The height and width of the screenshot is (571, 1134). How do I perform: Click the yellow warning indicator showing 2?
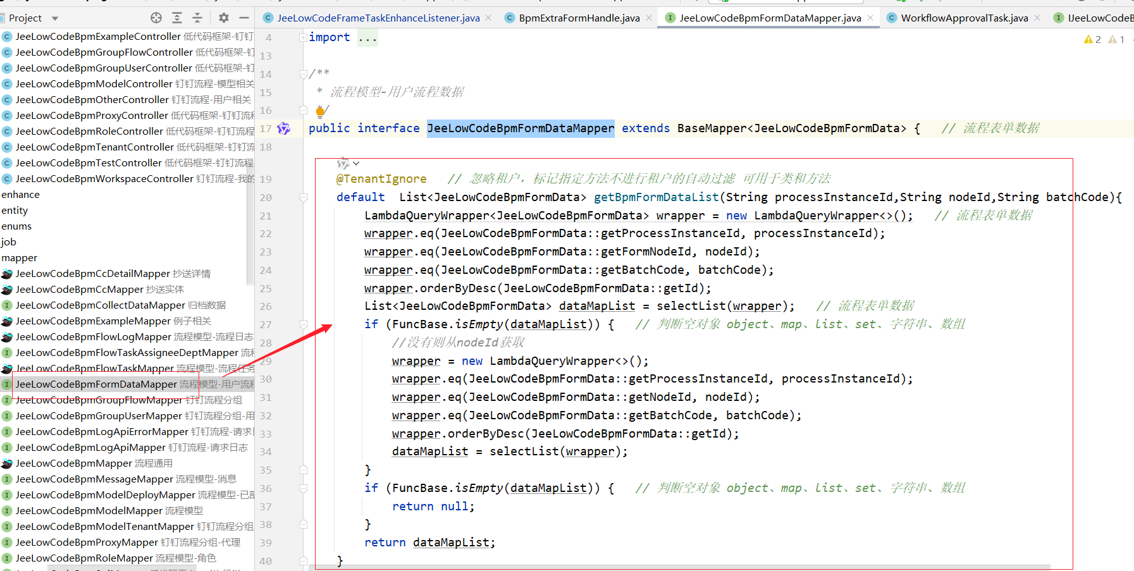point(1092,39)
